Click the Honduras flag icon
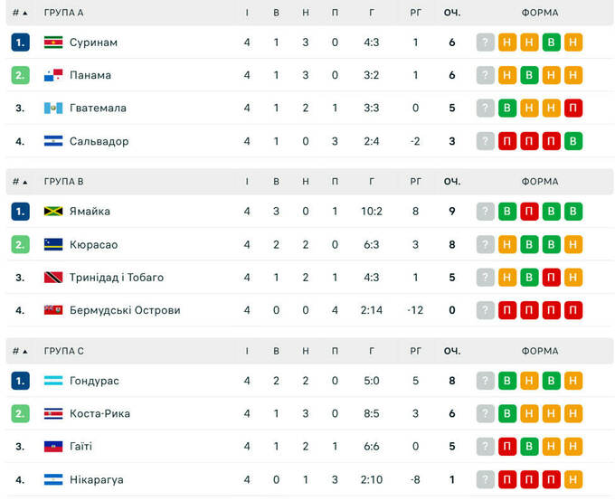The height and width of the screenshot is (501, 615). 53,381
